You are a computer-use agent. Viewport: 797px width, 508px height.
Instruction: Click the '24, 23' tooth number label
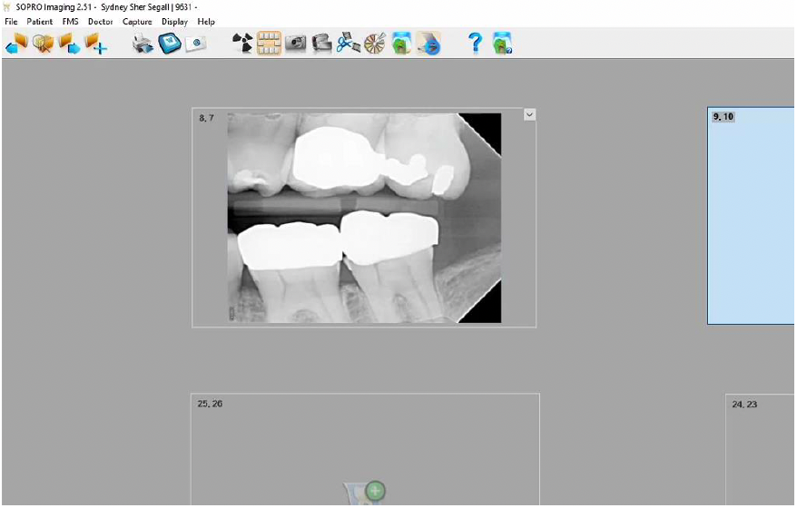[744, 405]
